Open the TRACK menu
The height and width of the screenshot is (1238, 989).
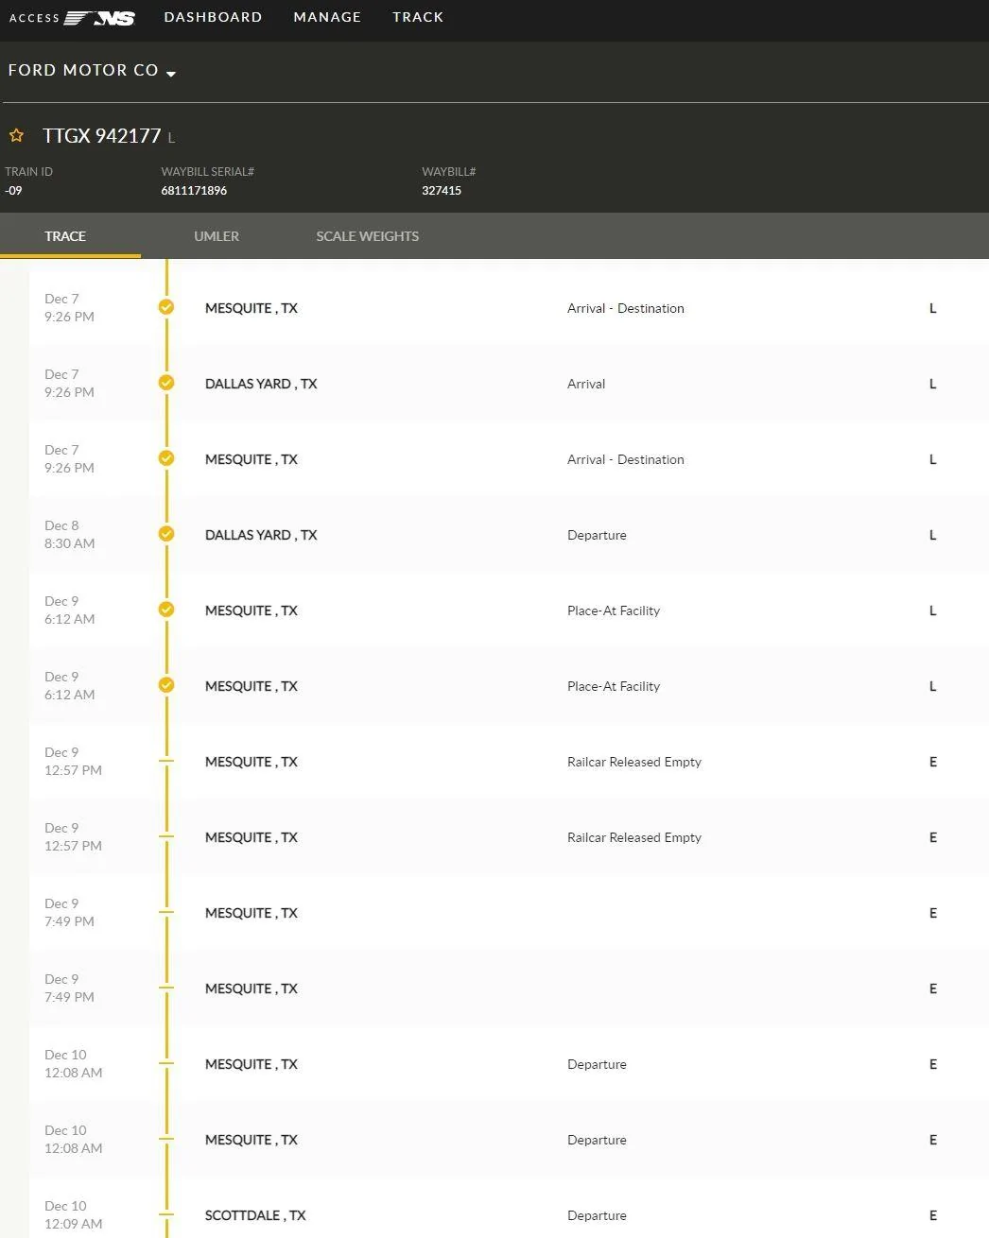coord(418,17)
